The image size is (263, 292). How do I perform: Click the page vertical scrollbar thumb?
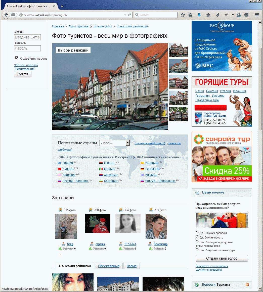tap(260, 89)
